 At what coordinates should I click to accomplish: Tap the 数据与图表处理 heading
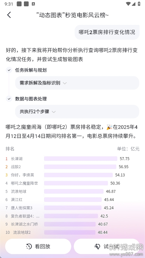pos(31,99)
